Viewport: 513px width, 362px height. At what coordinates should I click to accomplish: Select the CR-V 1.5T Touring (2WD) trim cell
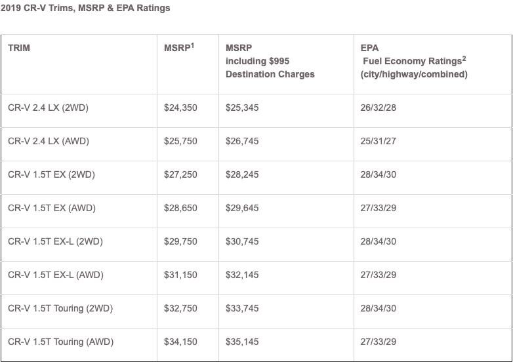click(60, 308)
